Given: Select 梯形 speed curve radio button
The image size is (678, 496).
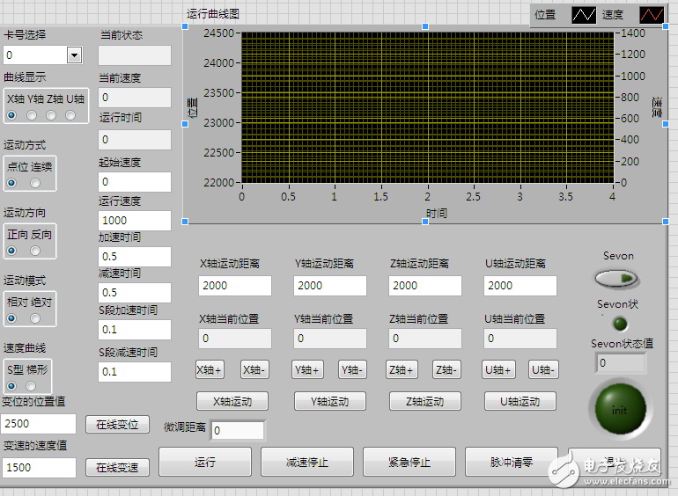Looking at the screenshot, I should click(33, 385).
